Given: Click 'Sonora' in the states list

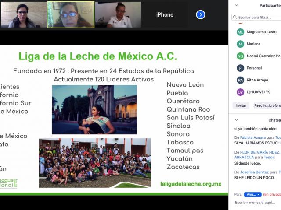Looking at the screenshot, I should (x=178, y=134).
